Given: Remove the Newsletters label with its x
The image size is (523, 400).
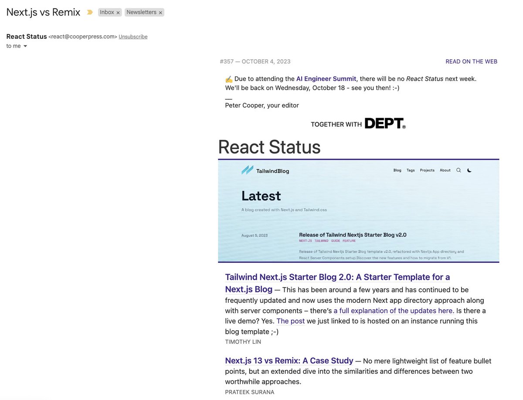Looking at the screenshot, I should click(160, 13).
